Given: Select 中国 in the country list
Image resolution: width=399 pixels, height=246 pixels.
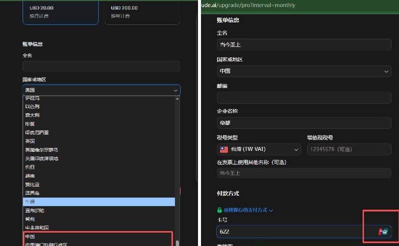Looking at the screenshot, I should (99, 237).
